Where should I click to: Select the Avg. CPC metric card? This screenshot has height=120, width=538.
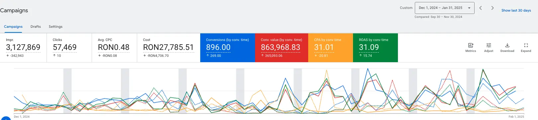pos(115,48)
